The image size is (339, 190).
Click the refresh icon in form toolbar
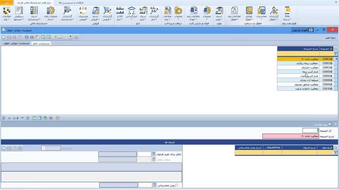26,37
